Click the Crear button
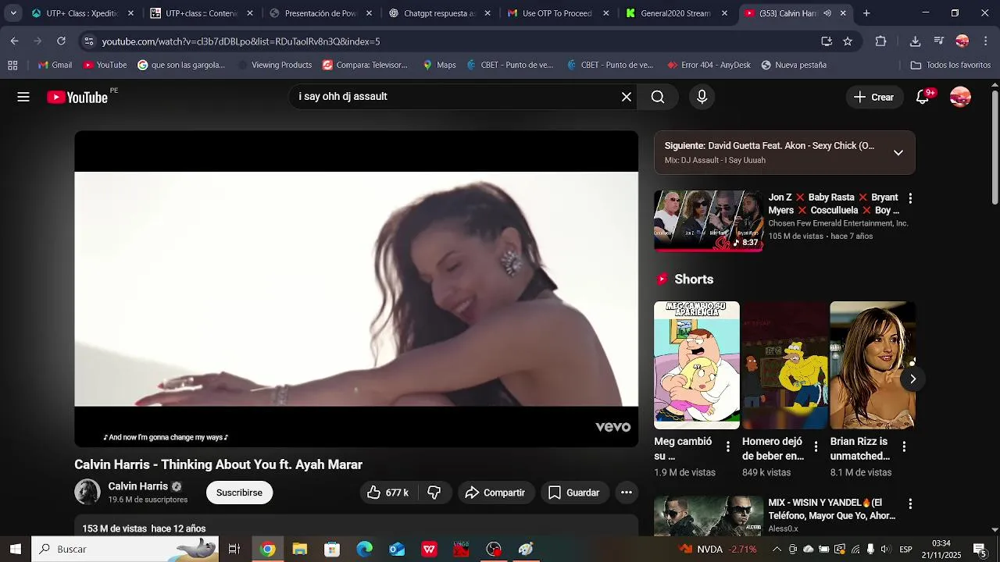Screen dimensions: 1000x562 click(873, 97)
